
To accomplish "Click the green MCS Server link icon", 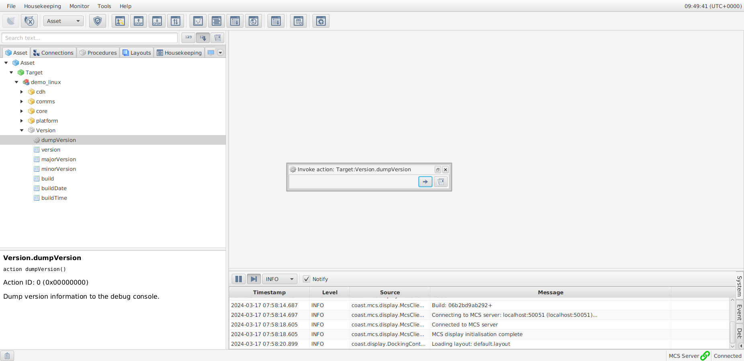I will point(705,356).
